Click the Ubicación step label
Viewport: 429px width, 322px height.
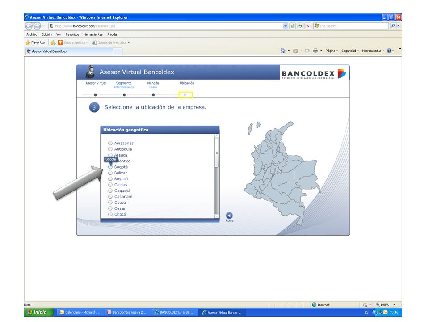(x=187, y=83)
